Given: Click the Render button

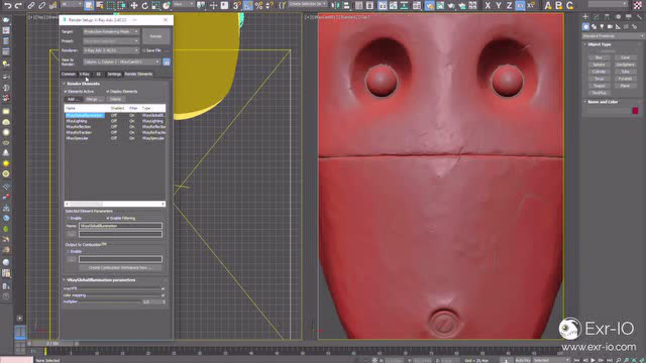Looking at the screenshot, I should (156, 36).
